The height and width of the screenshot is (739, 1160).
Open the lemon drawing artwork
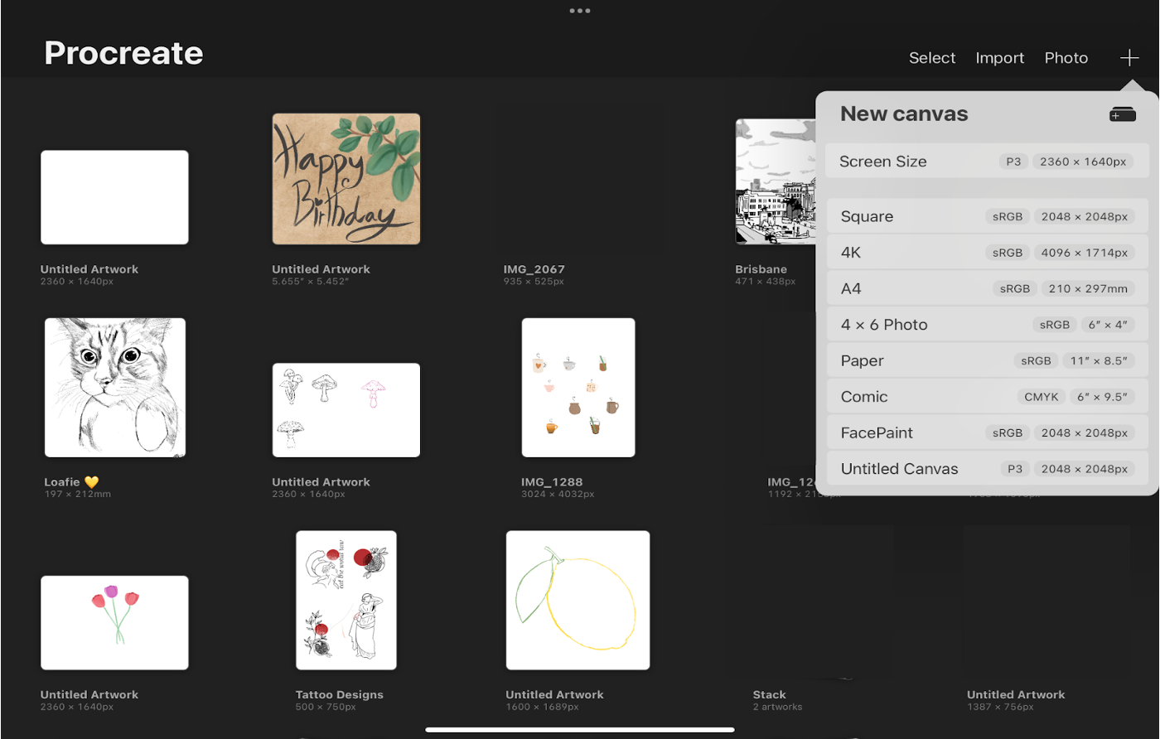click(x=578, y=600)
